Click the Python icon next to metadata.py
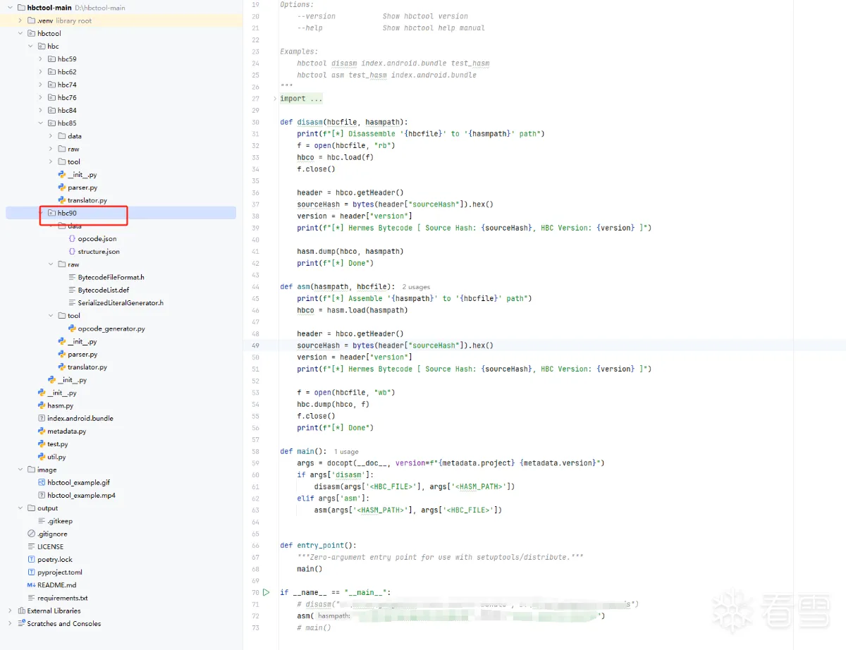The width and height of the screenshot is (846, 650). tap(42, 431)
